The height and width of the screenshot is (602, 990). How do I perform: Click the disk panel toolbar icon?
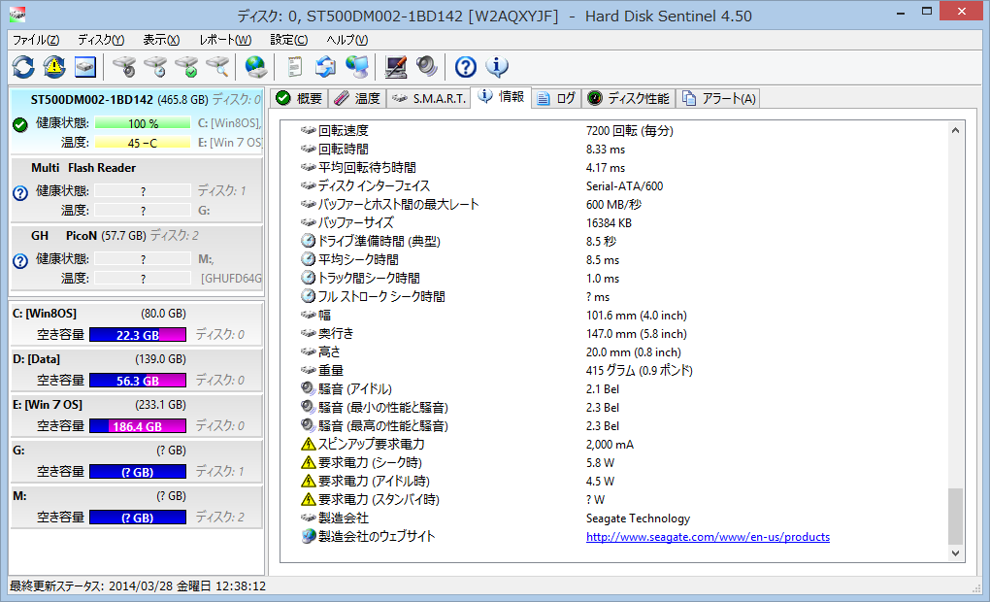click(x=85, y=67)
